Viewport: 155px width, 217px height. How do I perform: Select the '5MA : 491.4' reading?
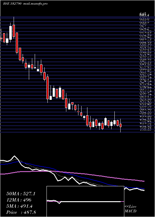click(19, 206)
